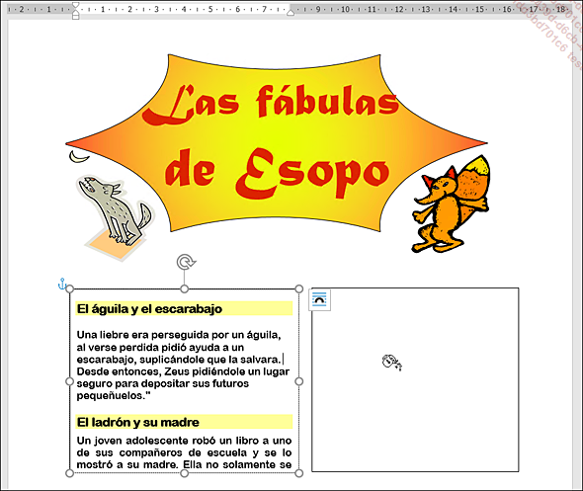Select the 'Las fábulas de Esopo' banner

277,143
